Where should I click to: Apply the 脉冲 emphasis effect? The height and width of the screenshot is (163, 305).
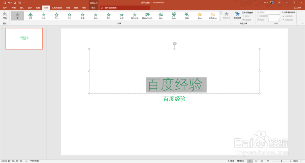click(200, 16)
